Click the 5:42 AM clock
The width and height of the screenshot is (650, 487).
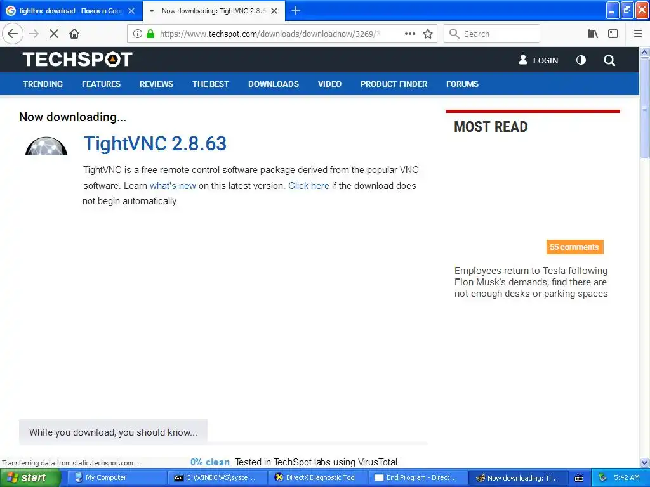pos(627,477)
